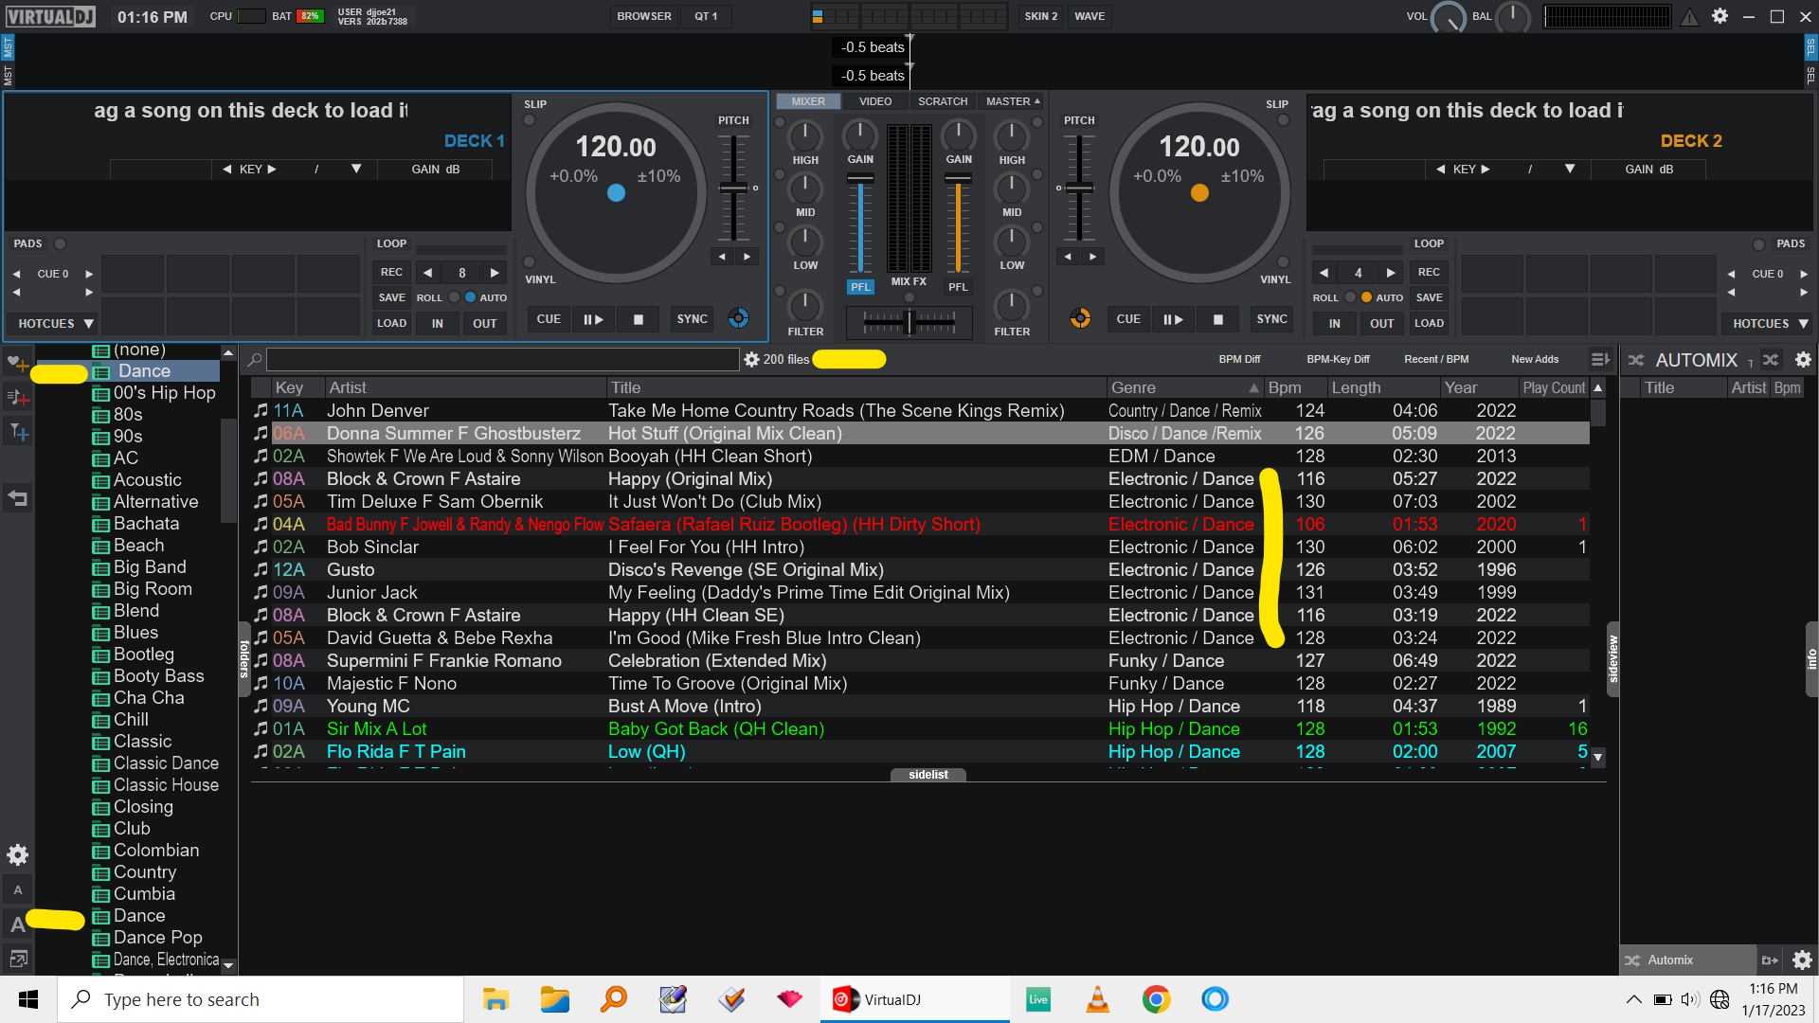The image size is (1819, 1023).
Task: Open the left sidebar config gear icon
Action: [x=17, y=855]
